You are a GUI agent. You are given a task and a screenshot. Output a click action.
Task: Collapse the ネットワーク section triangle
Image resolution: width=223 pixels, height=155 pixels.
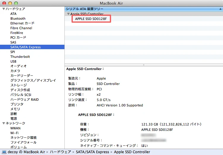4,123
